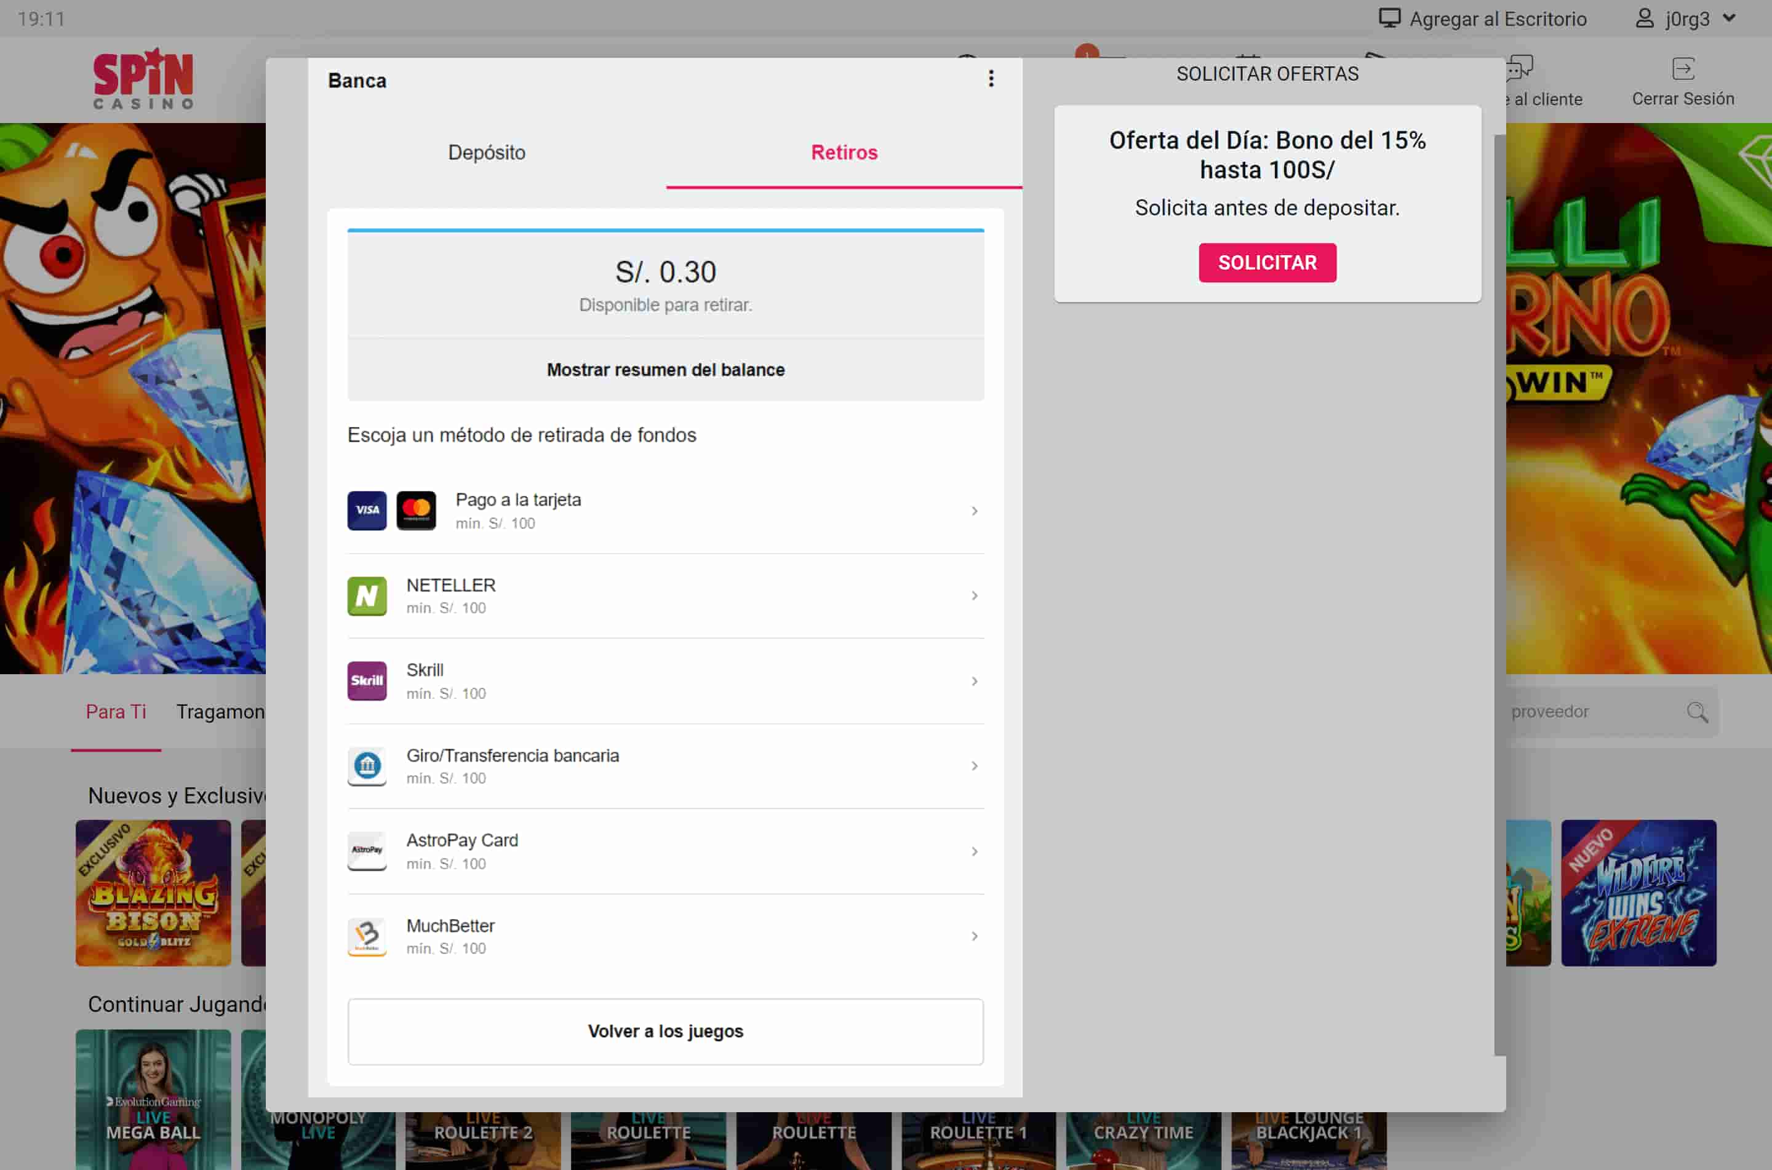Viewport: 1772px width, 1170px height.
Task: Expand the MuchBetter option chevron
Action: click(x=973, y=936)
